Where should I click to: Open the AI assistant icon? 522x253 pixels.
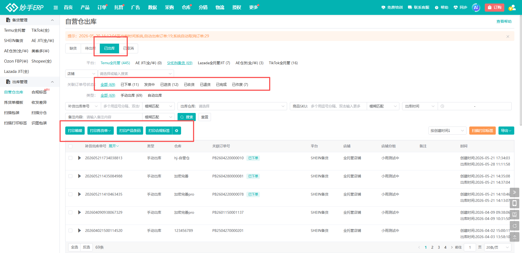click(x=476, y=8)
